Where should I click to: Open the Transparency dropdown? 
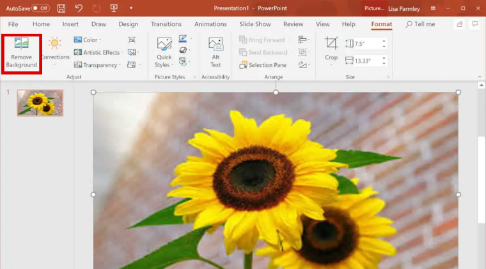click(97, 65)
